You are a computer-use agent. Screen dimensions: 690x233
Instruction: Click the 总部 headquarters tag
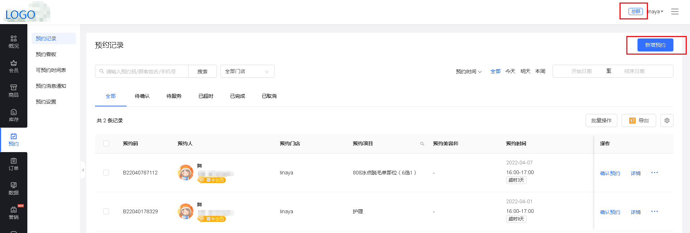636,12
